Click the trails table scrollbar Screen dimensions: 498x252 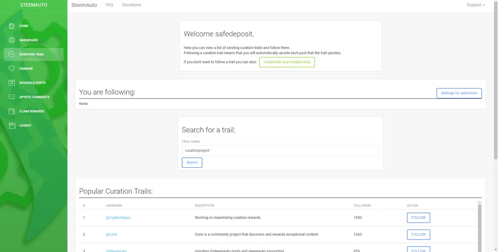coord(480,229)
